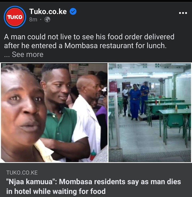Image resolution: width=192 pixels, height=197 pixels.
Task: Visit the Tuko.co.ke page name
Action: 48,11
